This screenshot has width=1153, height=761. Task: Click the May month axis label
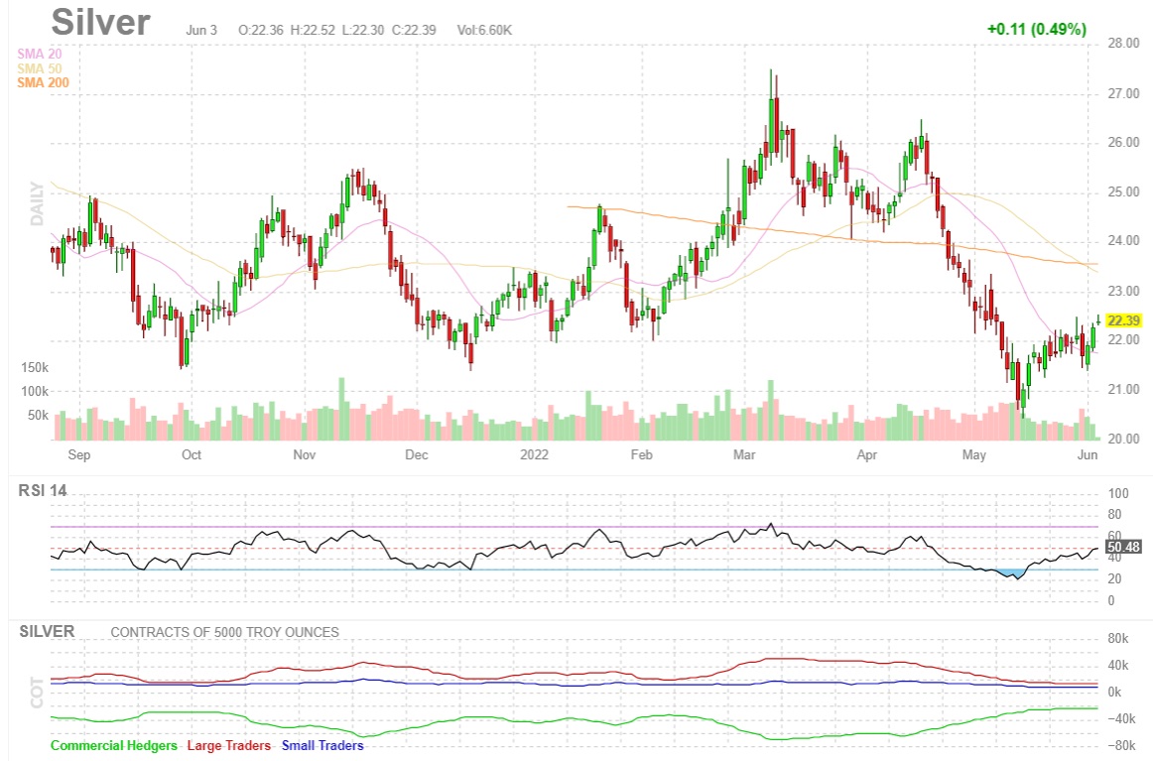(974, 454)
